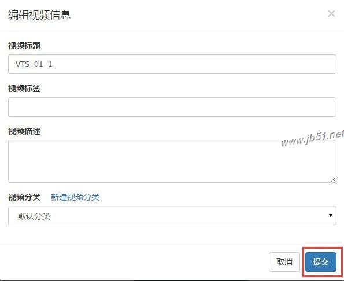Focus the empty 视频标签 input box
Image resolution: width=344 pixels, height=281 pixels.
172,107
